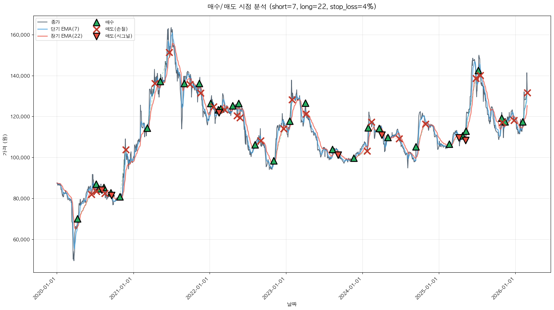Click the stop-loss X at the chart's far right

coord(527,93)
